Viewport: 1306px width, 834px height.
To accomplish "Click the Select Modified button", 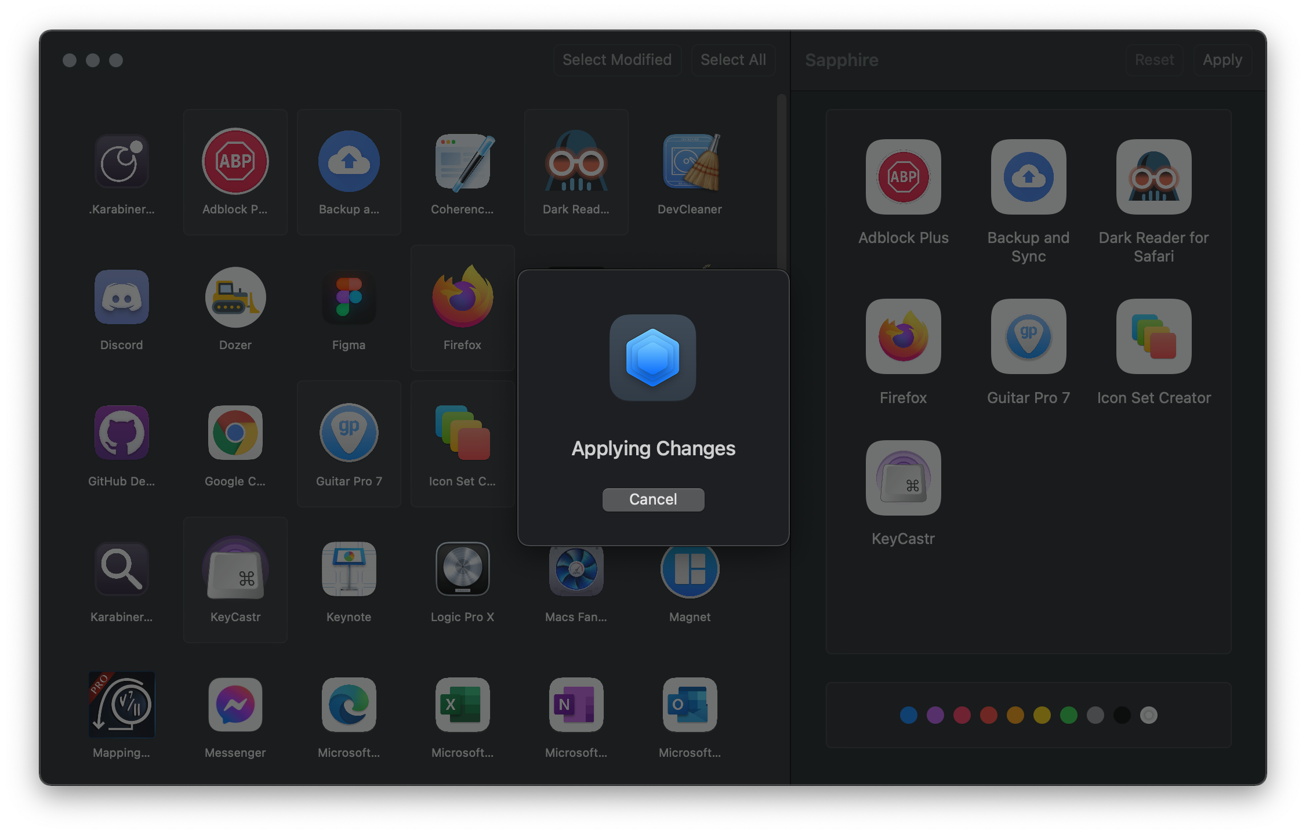I will coord(616,60).
